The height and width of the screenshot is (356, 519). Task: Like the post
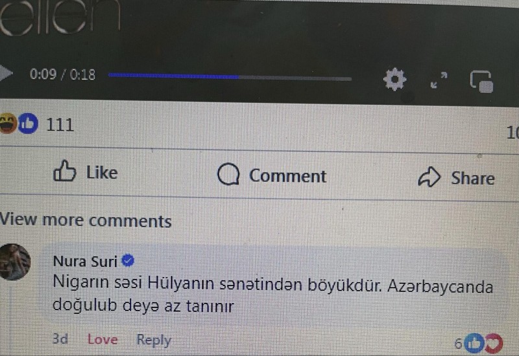86,172
